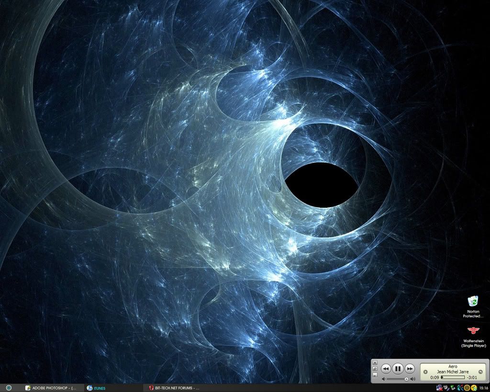Click the disc and pen tray icon
Image resolution: width=490 pixels, height=392 pixels.
point(446,388)
